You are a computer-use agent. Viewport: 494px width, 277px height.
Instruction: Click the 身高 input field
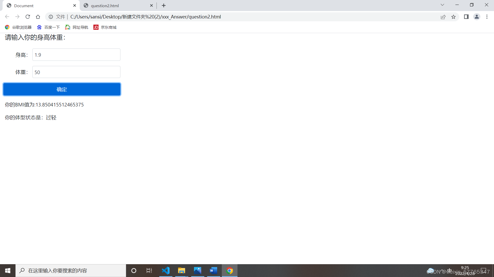pos(76,55)
